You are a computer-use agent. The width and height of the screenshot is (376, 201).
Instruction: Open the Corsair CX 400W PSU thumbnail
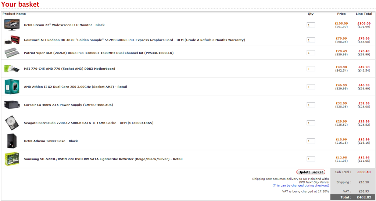point(12,105)
